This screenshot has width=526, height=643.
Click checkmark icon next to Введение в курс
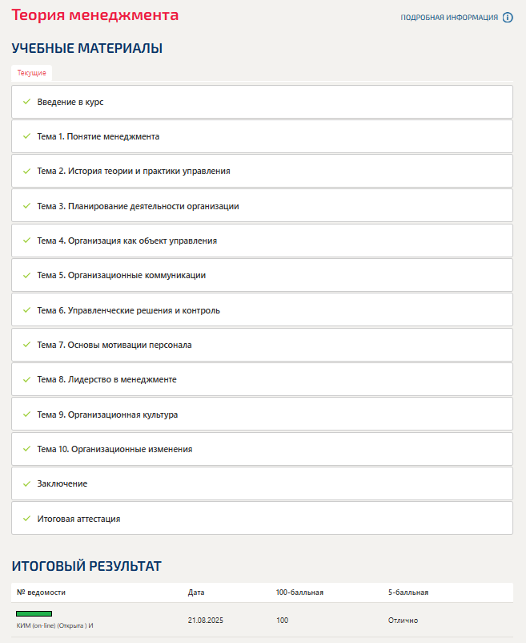tap(26, 102)
